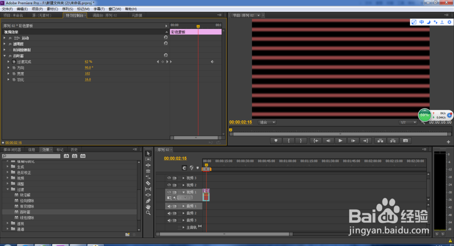Image resolution: width=454 pixels, height=246 pixels.
Task: Expand the 色彩校正 effects folder
Action: 8,173
